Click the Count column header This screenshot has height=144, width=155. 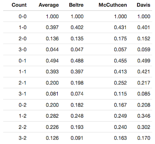pos(19,5)
